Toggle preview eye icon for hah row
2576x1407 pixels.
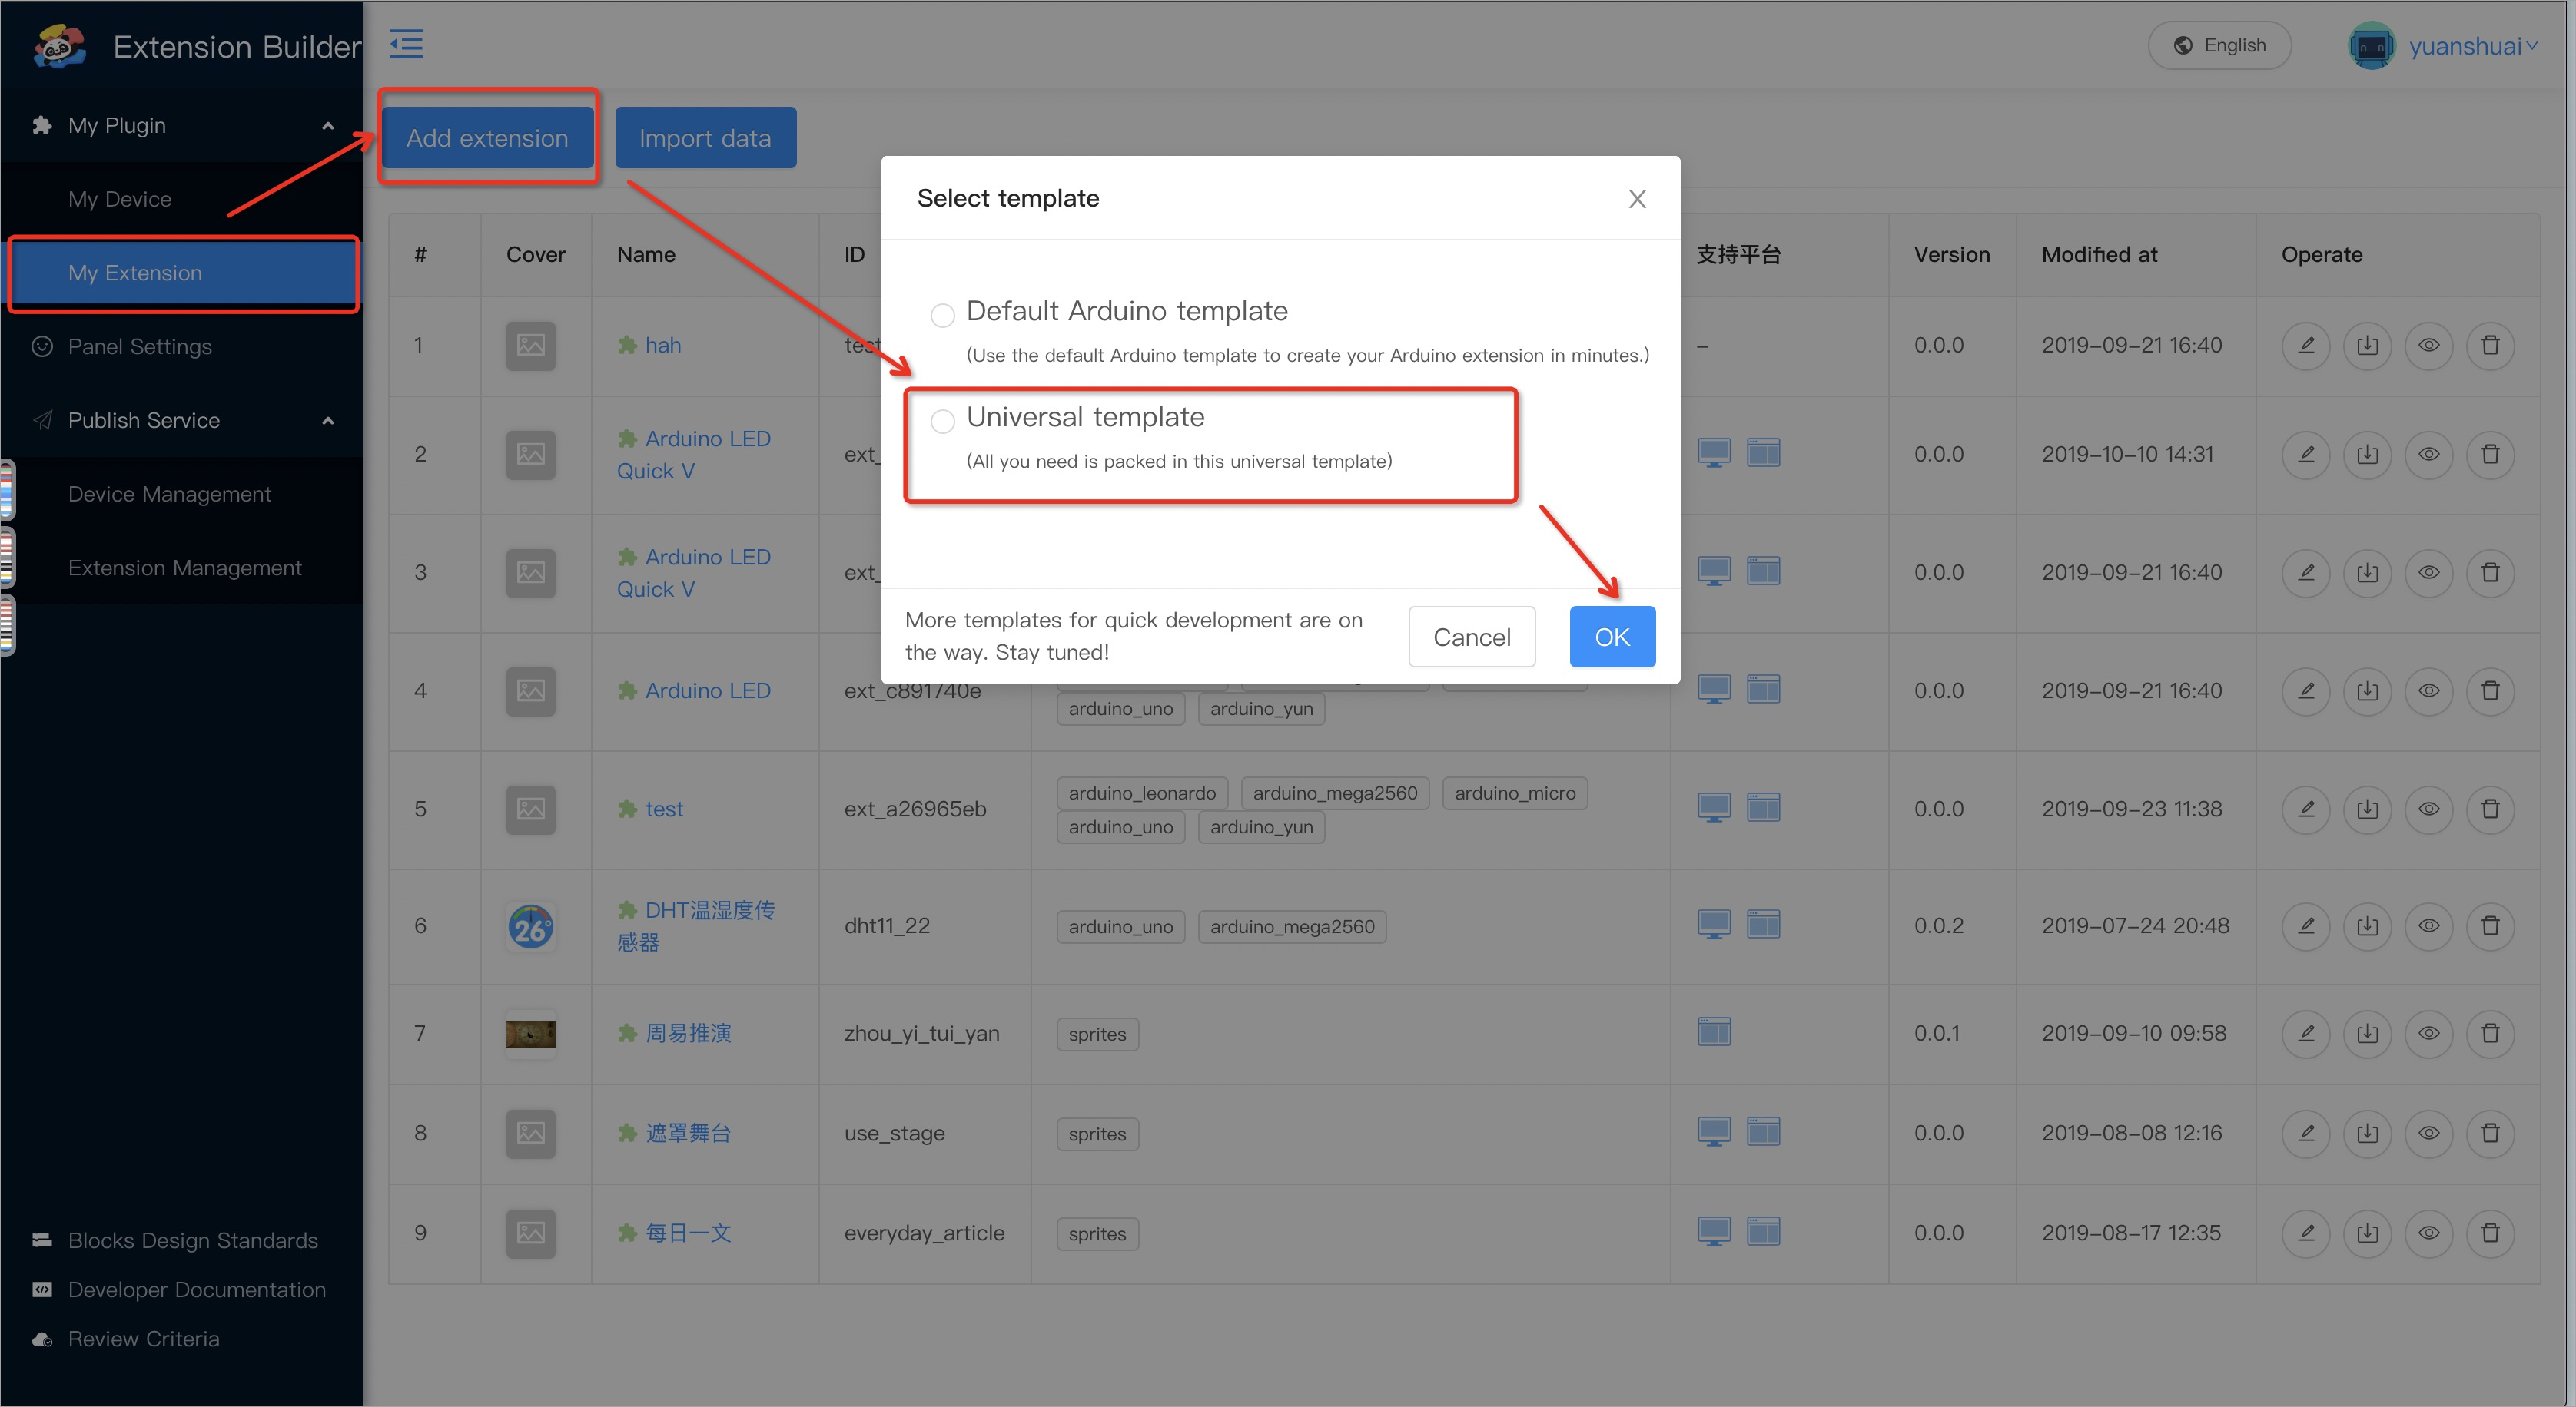tap(2429, 346)
